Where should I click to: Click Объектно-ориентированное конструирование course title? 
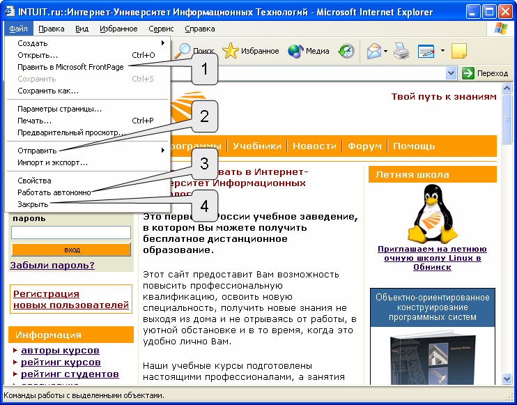coord(433,307)
